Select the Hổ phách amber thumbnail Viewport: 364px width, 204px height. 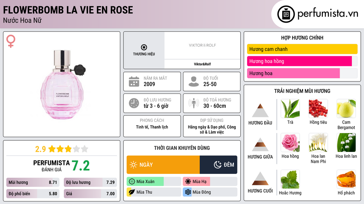(346, 180)
